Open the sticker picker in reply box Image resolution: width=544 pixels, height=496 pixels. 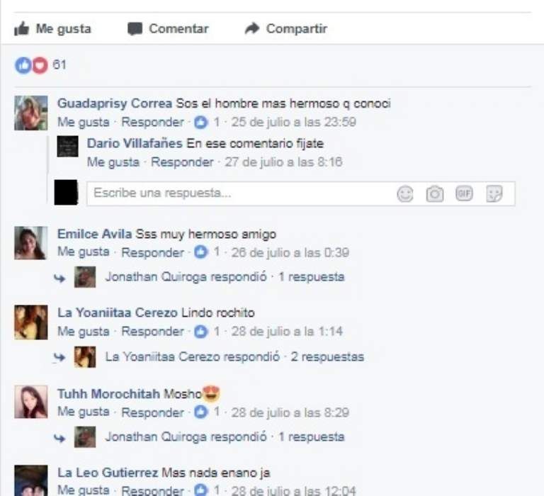[x=494, y=193]
